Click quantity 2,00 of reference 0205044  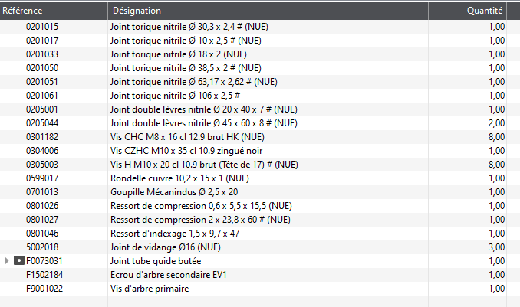tap(496, 123)
